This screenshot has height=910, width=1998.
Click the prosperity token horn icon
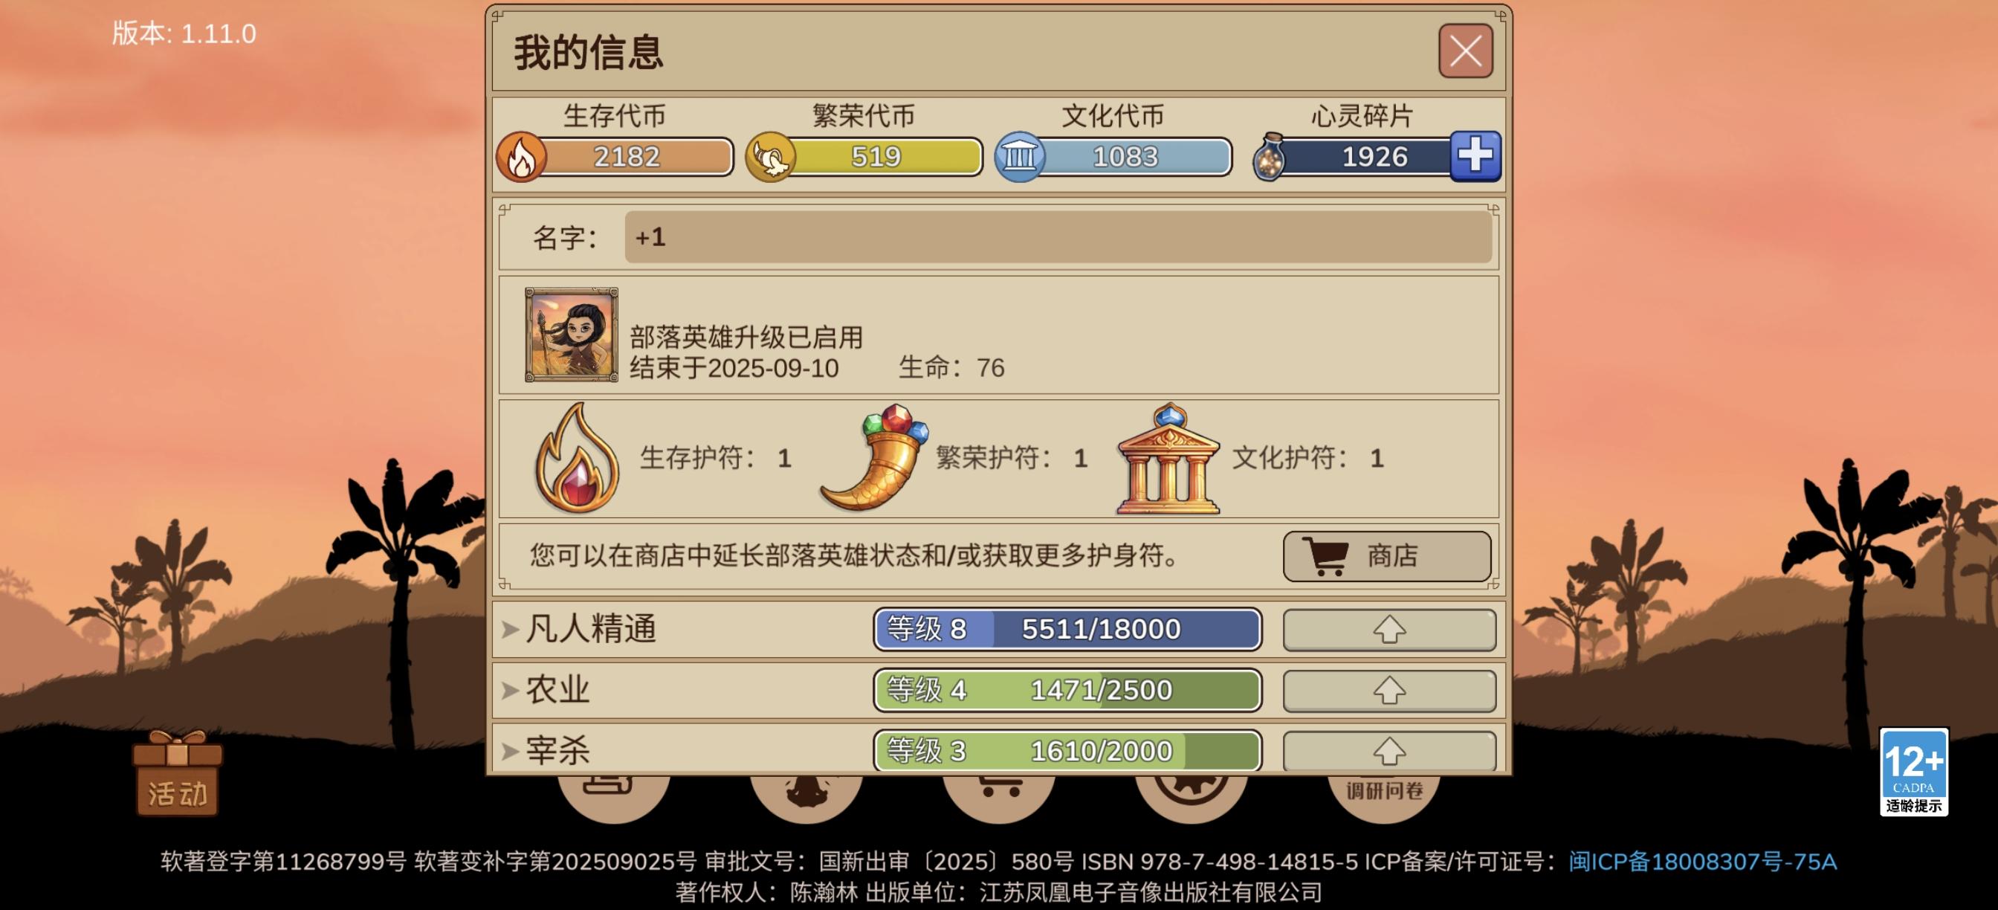[x=770, y=157]
